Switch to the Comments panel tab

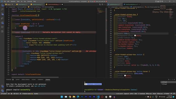pyautogui.click(x=40, y=79)
